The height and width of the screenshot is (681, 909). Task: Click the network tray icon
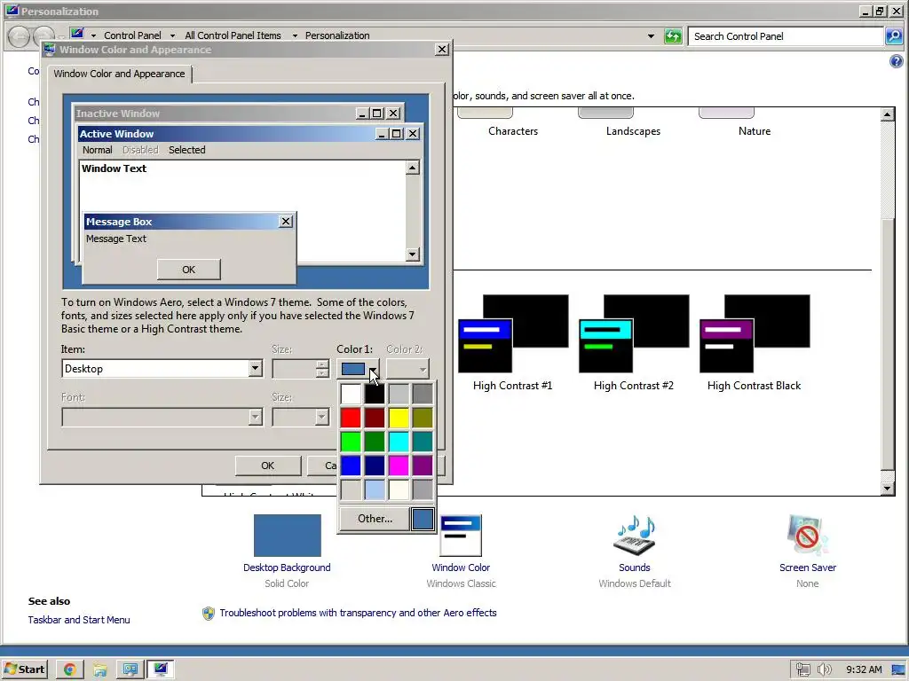[802, 669]
